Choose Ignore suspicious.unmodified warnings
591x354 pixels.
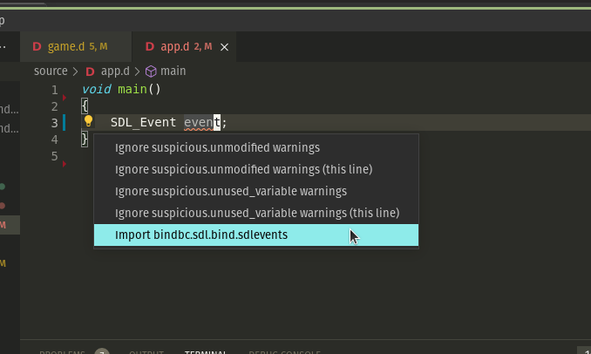pos(256,147)
